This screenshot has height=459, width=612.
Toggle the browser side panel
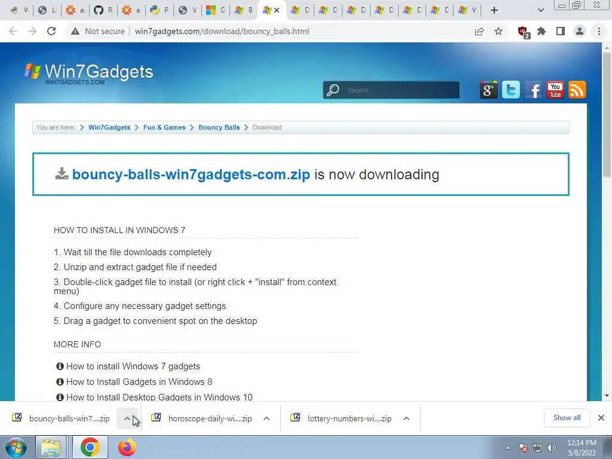(561, 31)
